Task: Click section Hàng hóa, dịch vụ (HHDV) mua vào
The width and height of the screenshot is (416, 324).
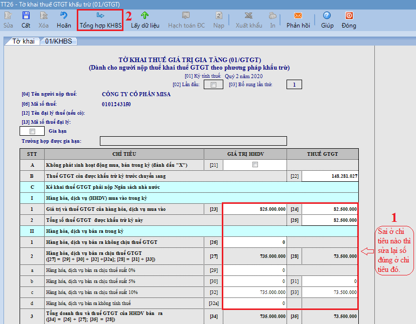Action: (x=189, y=198)
